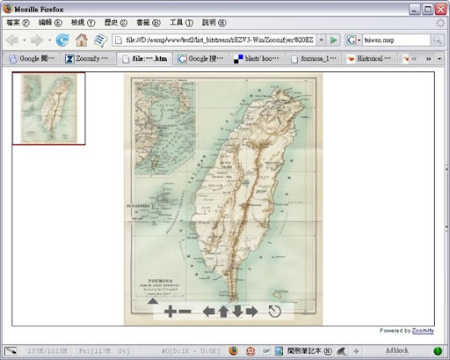Zoom in with the plus icon
Screen dimensions: 450x360
coord(171,312)
